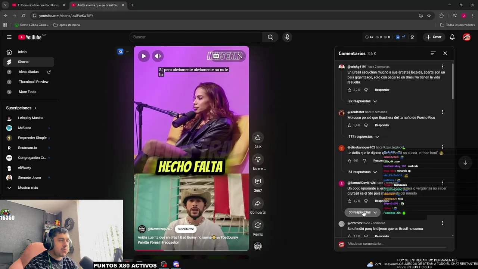
Task: Mute the Shorts video volume
Action: click(x=158, y=56)
